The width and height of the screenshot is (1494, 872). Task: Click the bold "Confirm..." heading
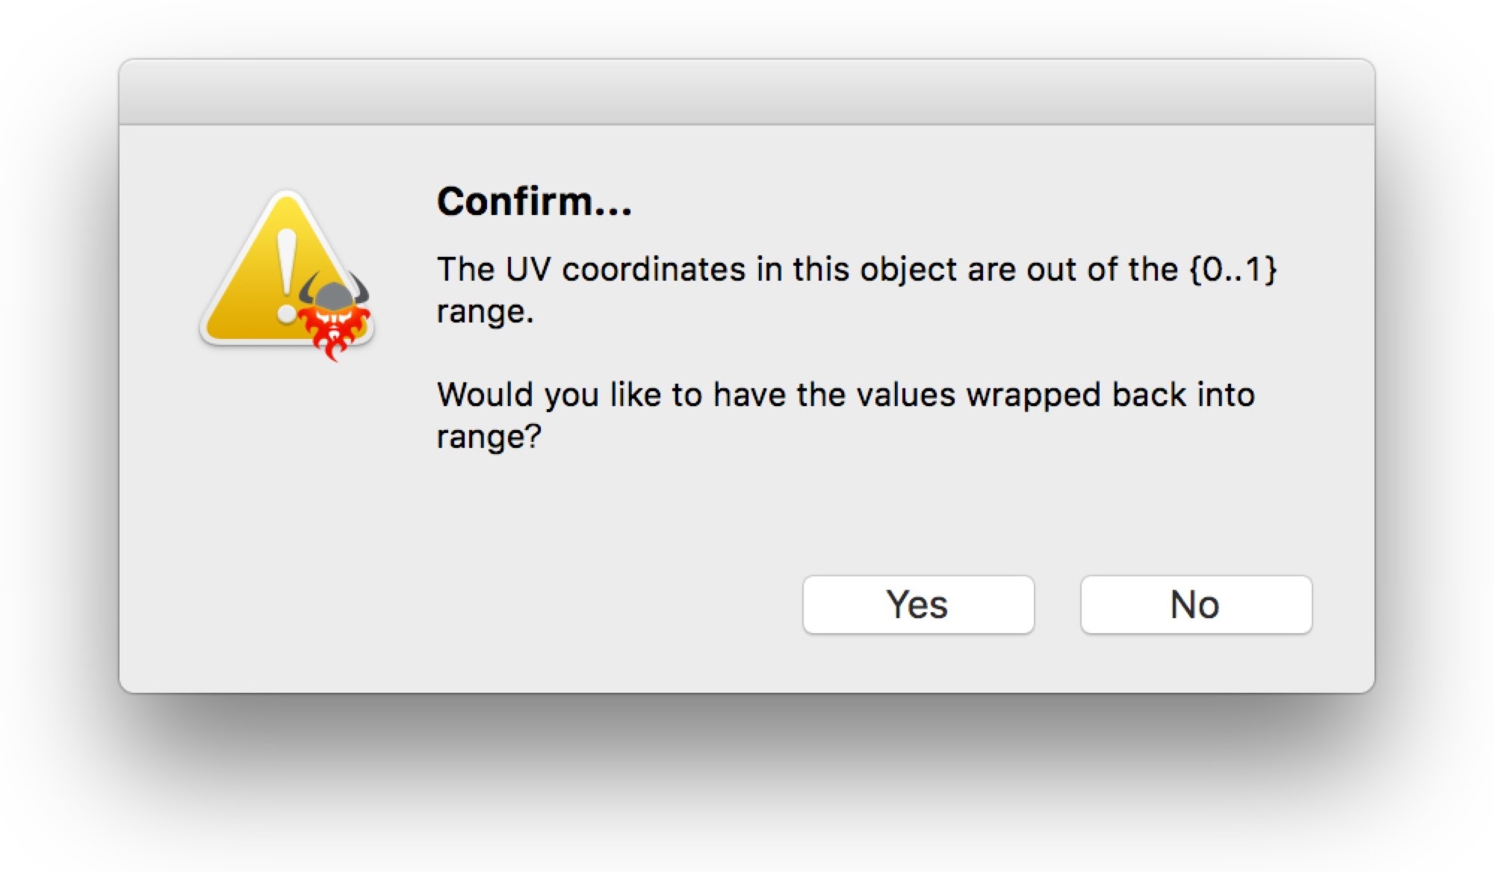[534, 202]
